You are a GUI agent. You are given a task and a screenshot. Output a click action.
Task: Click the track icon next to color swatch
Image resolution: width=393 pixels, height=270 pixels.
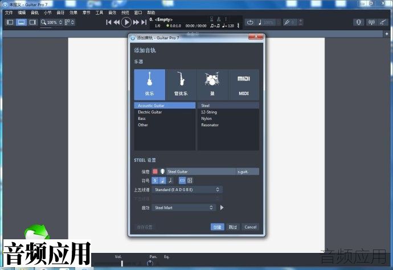[162, 172]
